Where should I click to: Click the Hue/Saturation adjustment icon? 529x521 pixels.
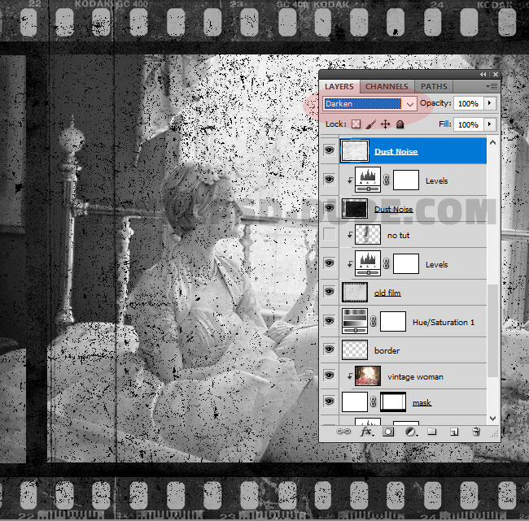[x=355, y=321]
